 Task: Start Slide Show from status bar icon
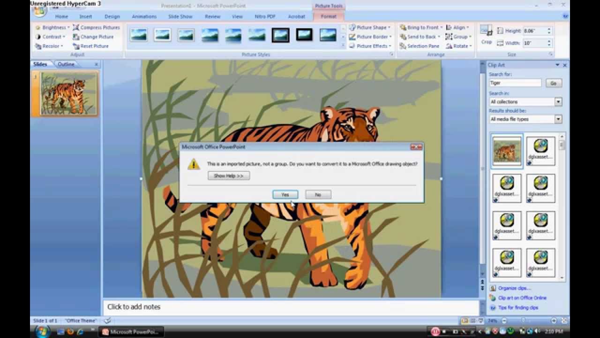(480, 321)
